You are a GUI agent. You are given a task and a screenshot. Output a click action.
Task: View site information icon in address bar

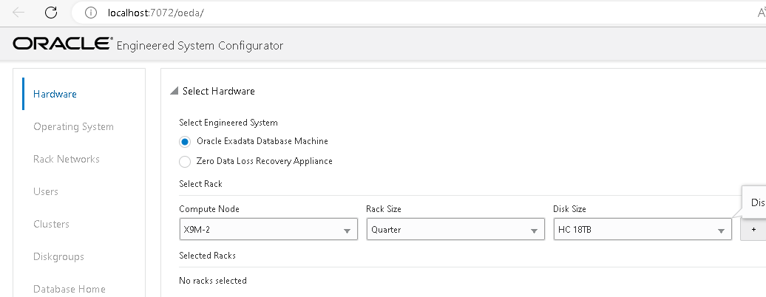(x=90, y=13)
